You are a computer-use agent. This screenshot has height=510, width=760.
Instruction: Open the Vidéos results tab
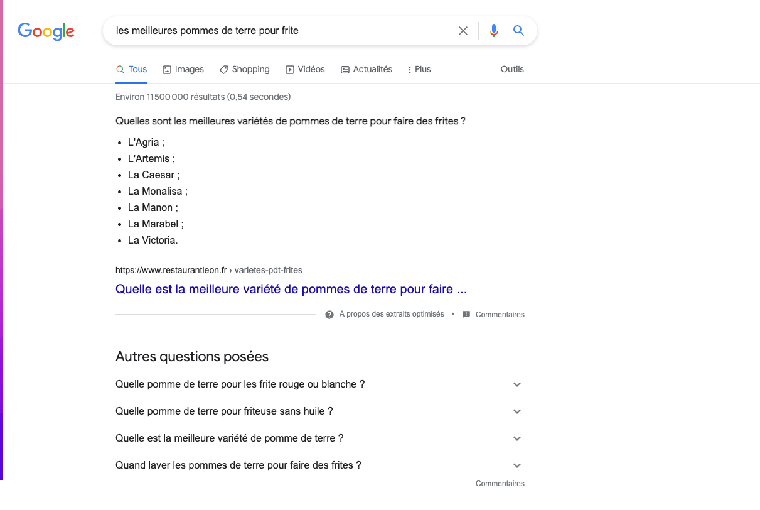tap(305, 70)
